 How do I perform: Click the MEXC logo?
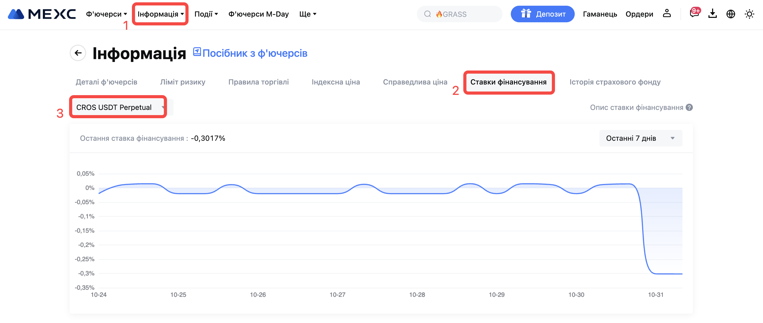pyautogui.click(x=42, y=14)
